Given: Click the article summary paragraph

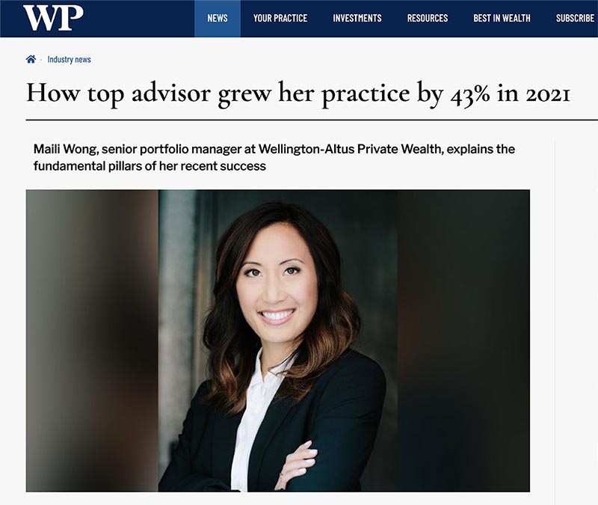Looking at the screenshot, I should point(274,157).
